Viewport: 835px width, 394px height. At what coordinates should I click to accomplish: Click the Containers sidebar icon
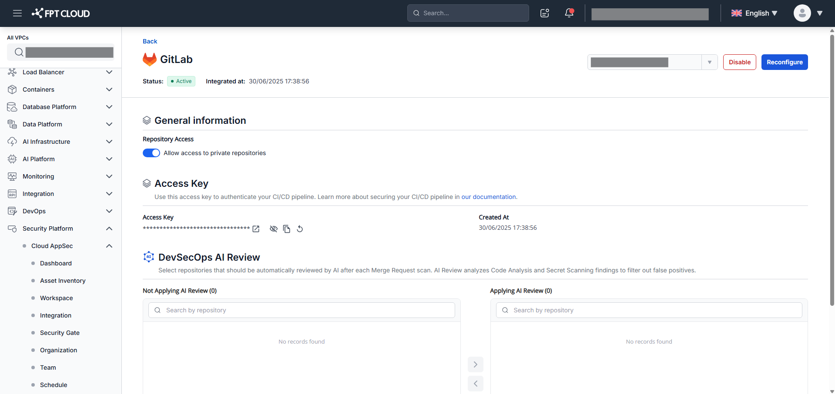pos(12,89)
